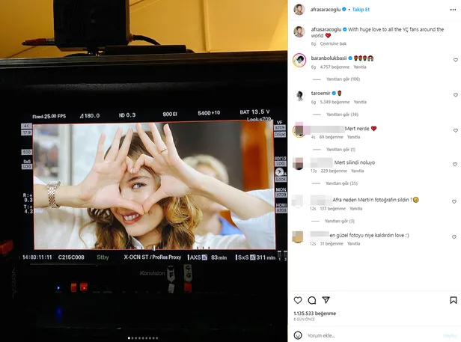Save the post with the bookmark icon
The width and height of the screenshot is (461, 342).
[454, 300]
